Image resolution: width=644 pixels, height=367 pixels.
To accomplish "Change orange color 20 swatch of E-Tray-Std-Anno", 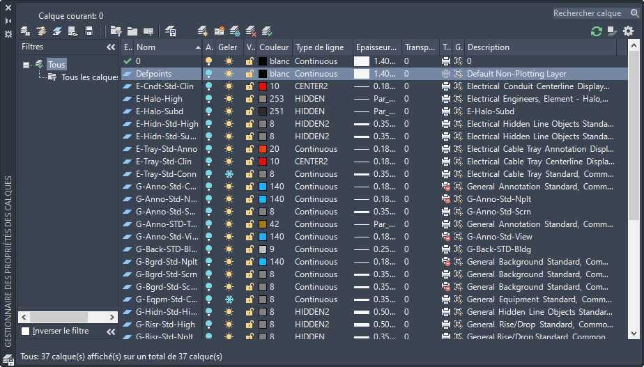I will coord(263,149).
